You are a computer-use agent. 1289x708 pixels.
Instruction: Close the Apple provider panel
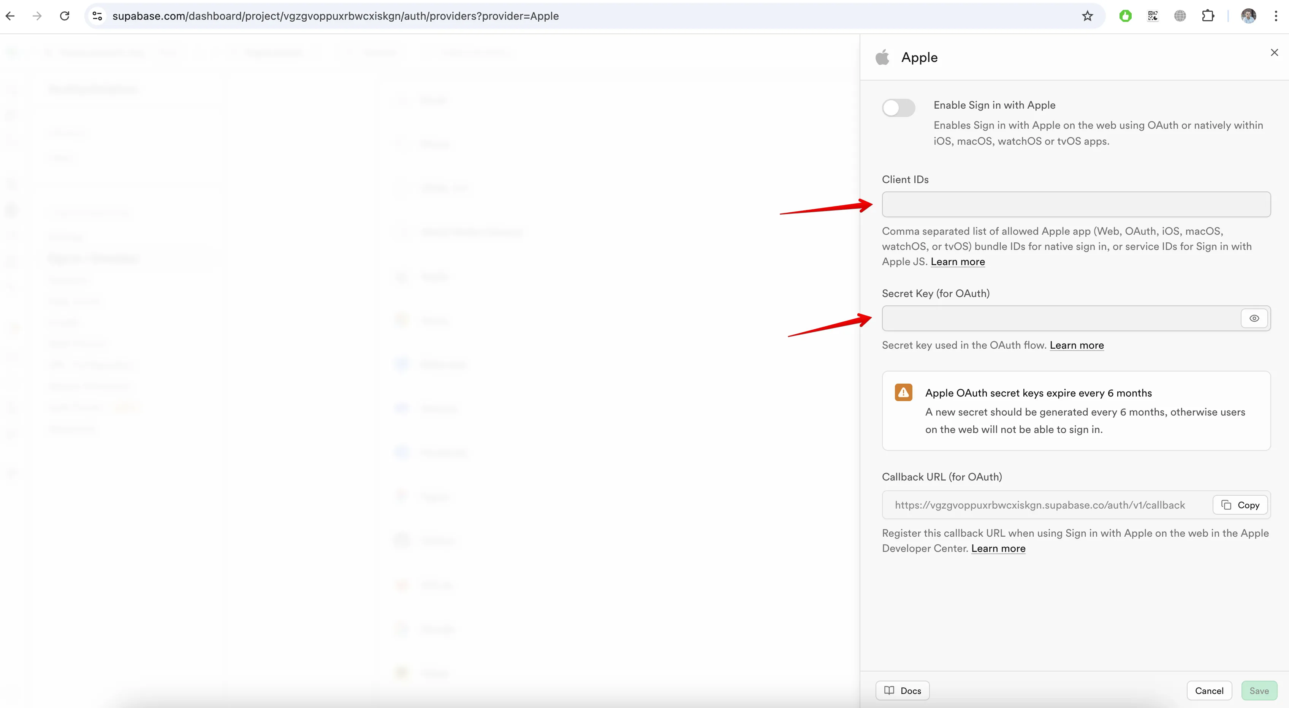[1275, 52]
